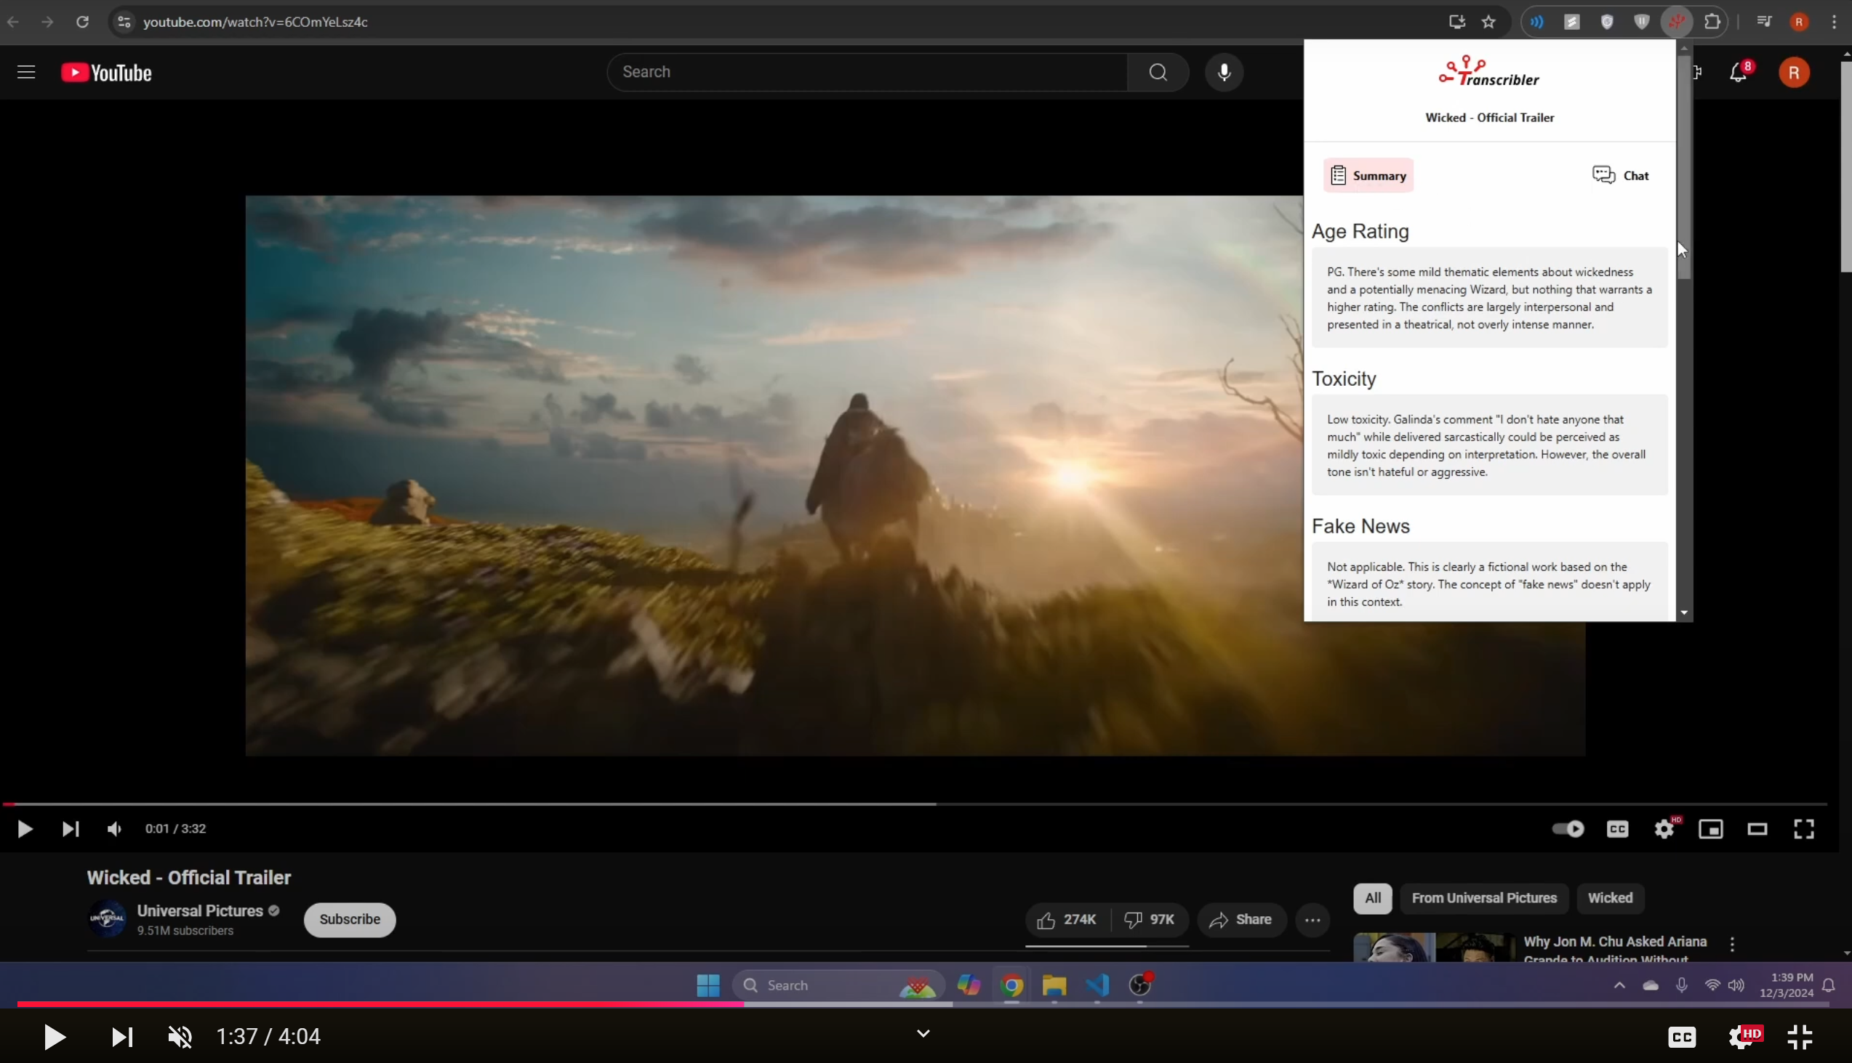Click the chevron down in bottom bar
Screen dimensions: 1852x1063
click(x=923, y=1033)
